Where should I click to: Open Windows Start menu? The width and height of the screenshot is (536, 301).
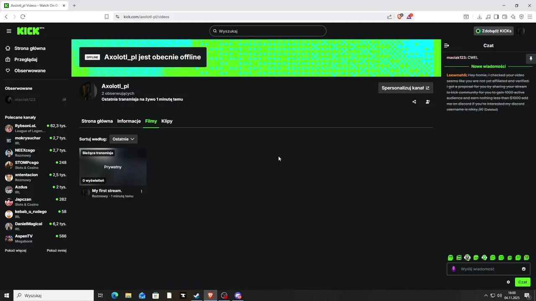click(x=7, y=296)
